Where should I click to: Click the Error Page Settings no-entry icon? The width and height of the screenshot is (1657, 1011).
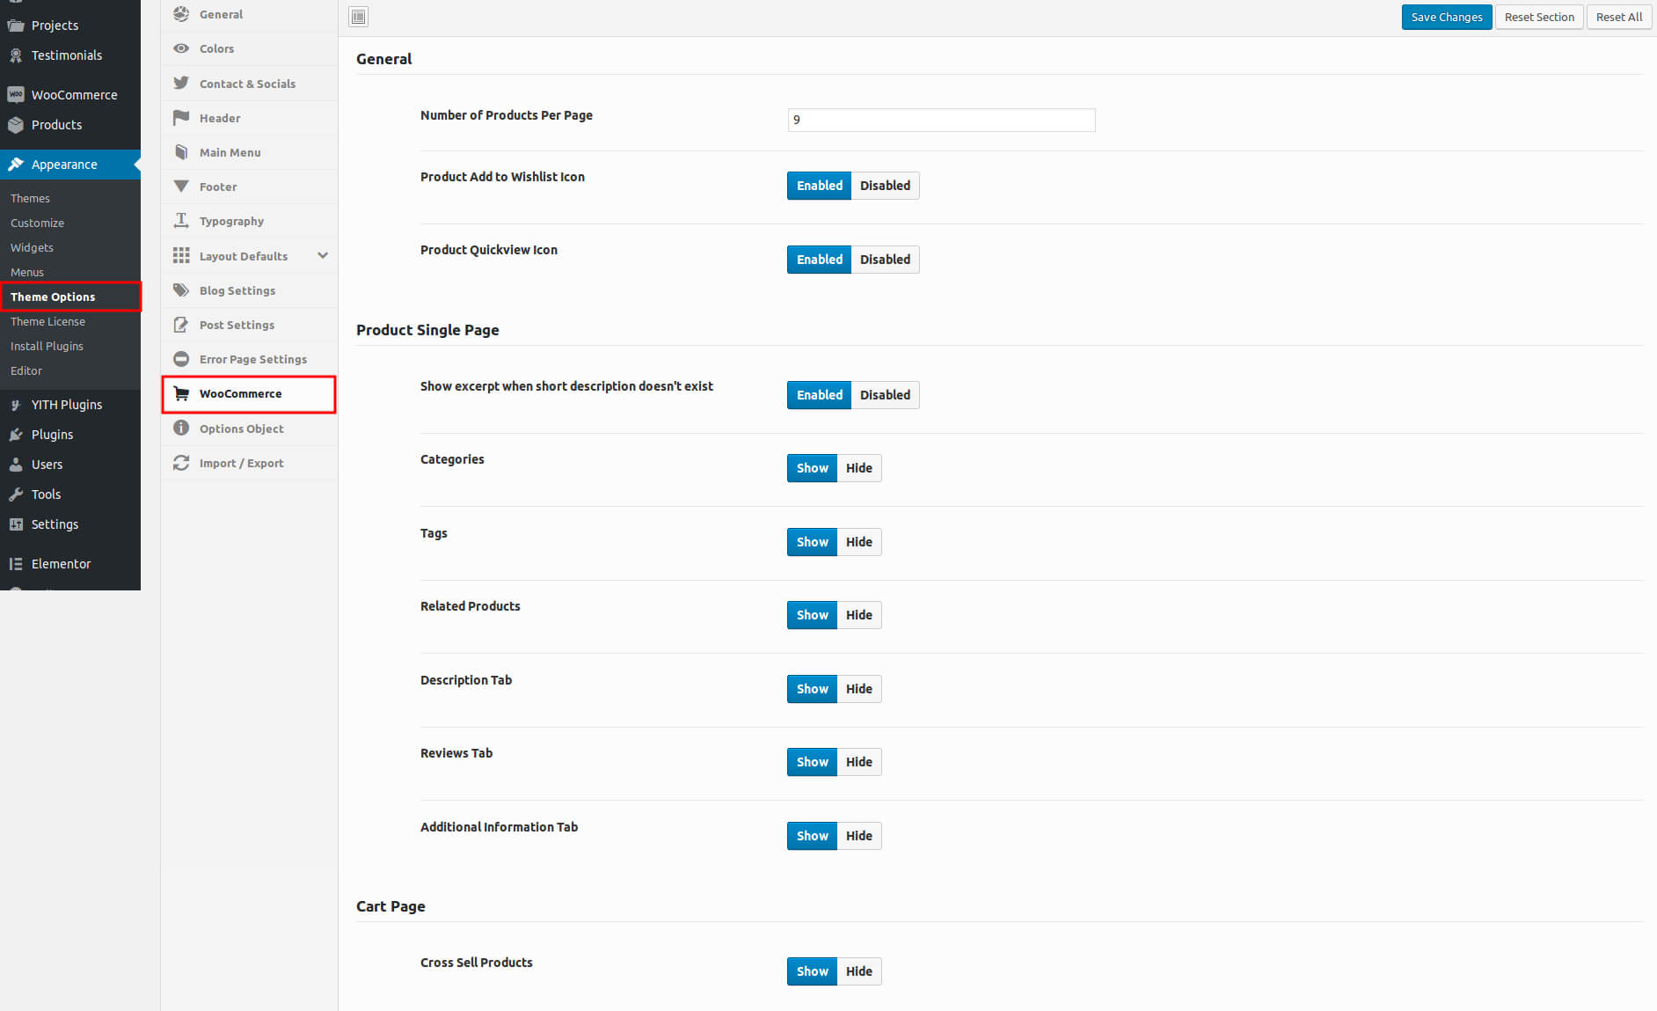[181, 359]
